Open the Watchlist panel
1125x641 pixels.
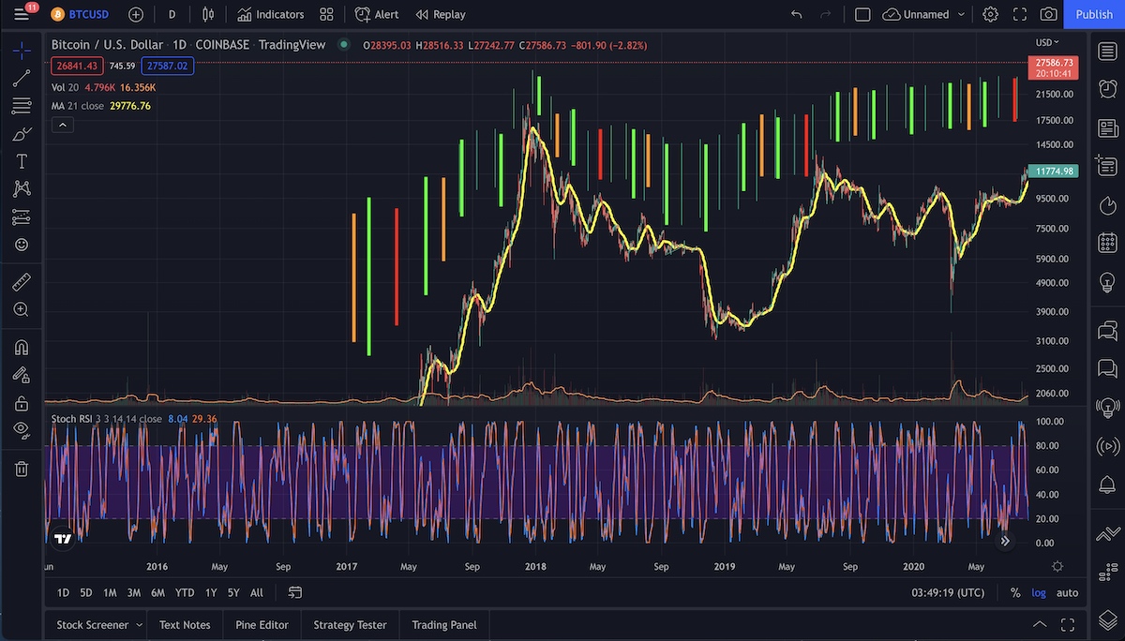coord(1107,51)
